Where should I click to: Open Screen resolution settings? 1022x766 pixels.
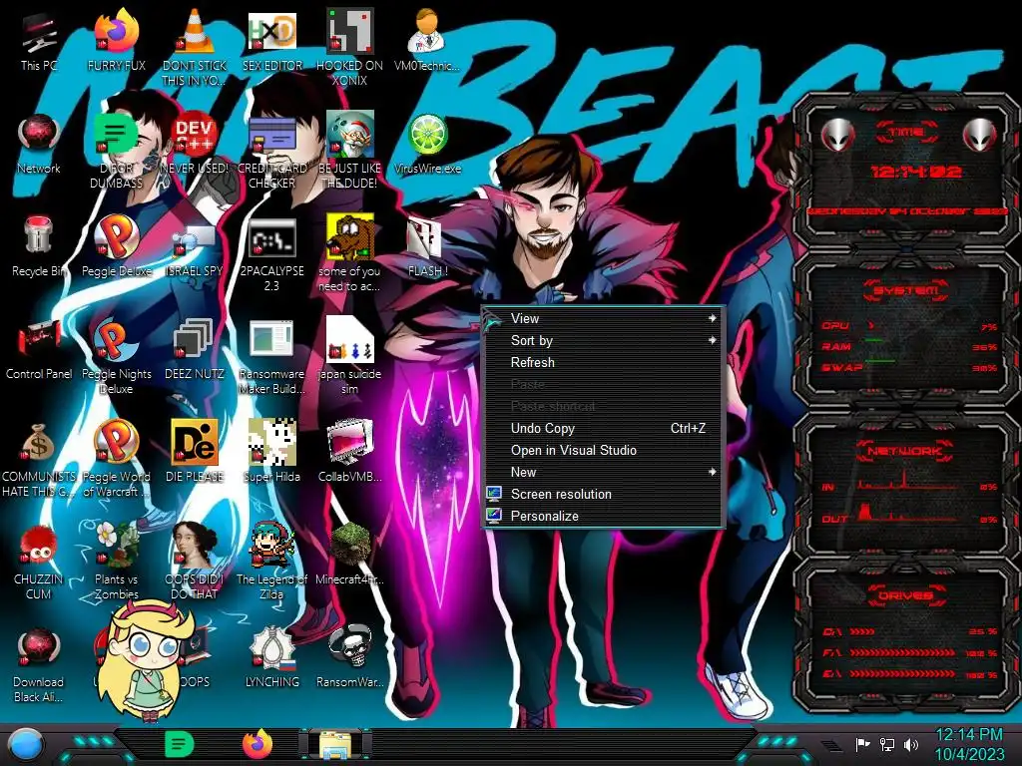tap(604, 494)
